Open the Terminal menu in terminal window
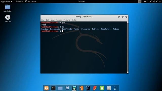The width and height of the screenshot is (162, 91). [x=67, y=20]
